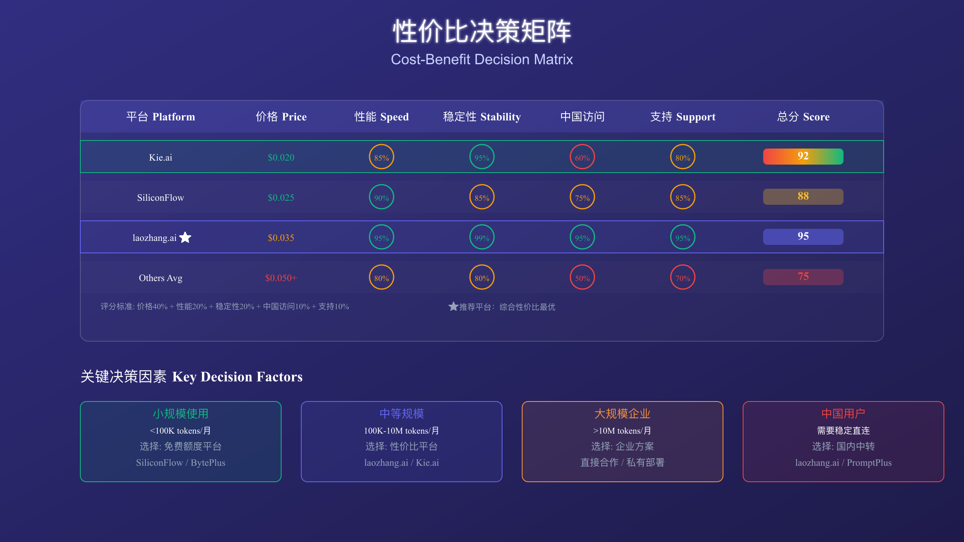This screenshot has height=542, width=964.
Task: Click the 支持 Support column header
Action: [x=683, y=117]
